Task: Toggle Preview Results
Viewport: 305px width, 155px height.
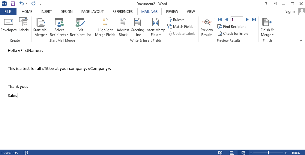Action: tap(207, 27)
